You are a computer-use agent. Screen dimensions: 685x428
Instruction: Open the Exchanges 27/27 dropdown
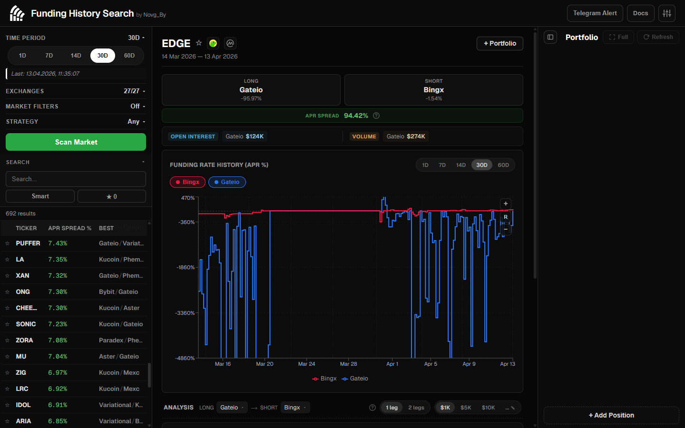(x=134, y=91)
